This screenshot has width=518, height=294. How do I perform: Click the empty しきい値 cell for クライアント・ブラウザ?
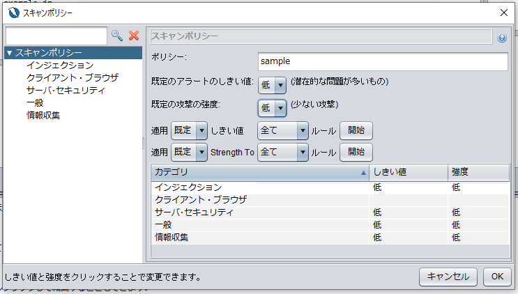[x=409, y=200]
